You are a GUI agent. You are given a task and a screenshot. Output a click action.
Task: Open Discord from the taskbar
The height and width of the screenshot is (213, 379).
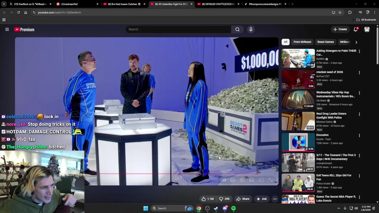[x=225, y=208]
